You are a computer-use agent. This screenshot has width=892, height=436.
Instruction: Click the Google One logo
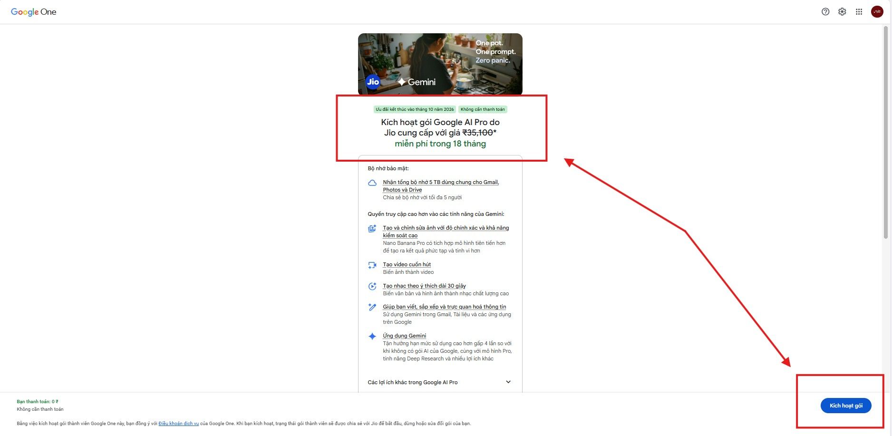33,12
